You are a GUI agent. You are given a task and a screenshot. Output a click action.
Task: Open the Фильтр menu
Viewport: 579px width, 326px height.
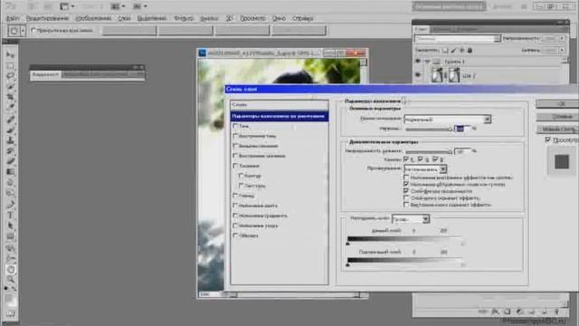(x=184, y=18)
